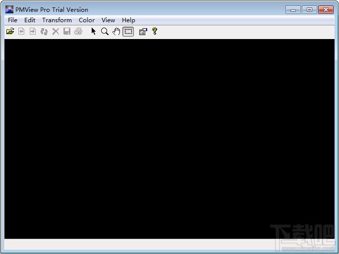339x254 pixels.
Task: Open the View menu
Action: [x=108, y=20]
